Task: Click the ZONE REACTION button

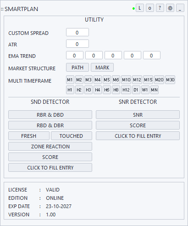Action: coord(50,147)
